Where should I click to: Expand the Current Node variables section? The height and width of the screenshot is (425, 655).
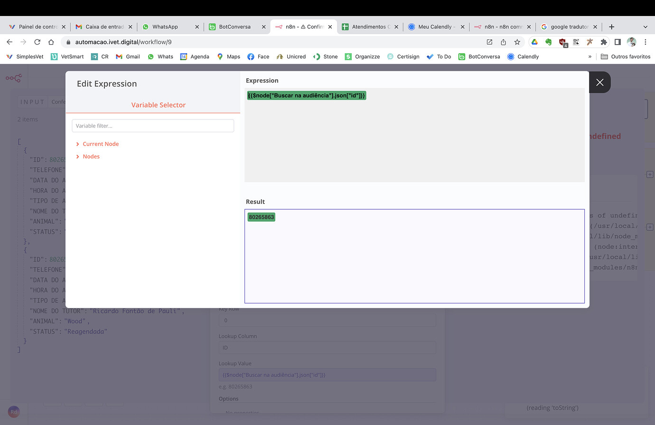(100, 144)
